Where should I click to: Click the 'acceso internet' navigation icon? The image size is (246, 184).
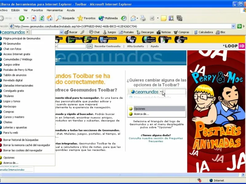(x=149, y=40)
